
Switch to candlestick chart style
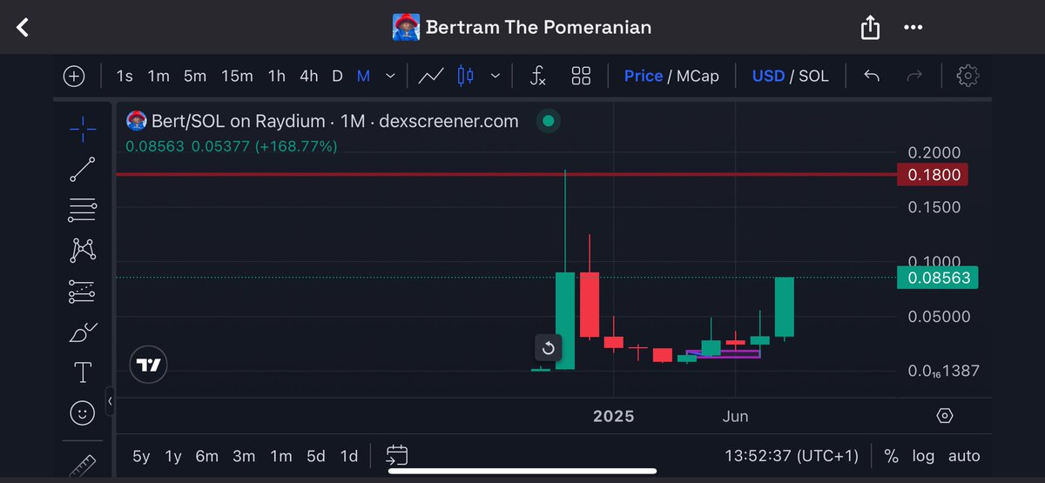(x=466, y=76)
